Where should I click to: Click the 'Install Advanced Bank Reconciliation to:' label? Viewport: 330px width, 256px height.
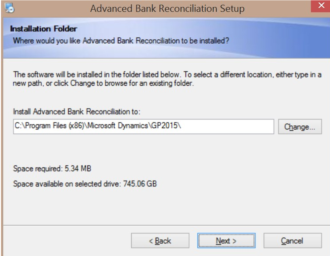click(x=77, y=112)
